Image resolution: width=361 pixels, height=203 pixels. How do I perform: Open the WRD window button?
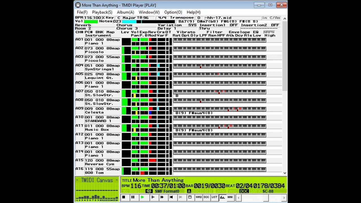(x=199, y=197)
